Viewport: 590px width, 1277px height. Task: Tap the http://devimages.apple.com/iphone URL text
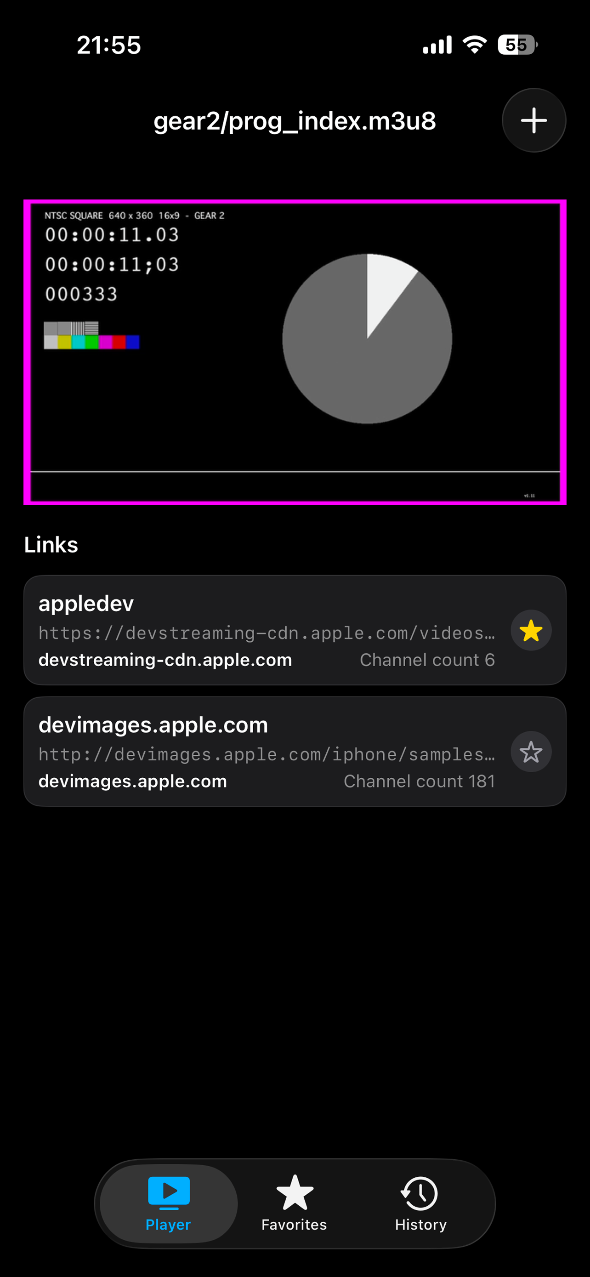point(267,754)
